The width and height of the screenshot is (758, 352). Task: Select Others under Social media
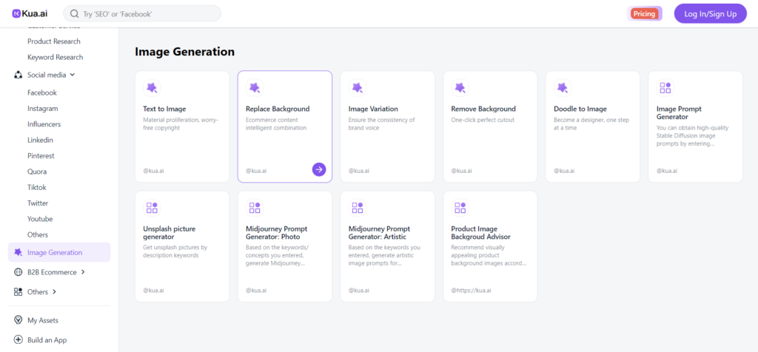(38, 234)
